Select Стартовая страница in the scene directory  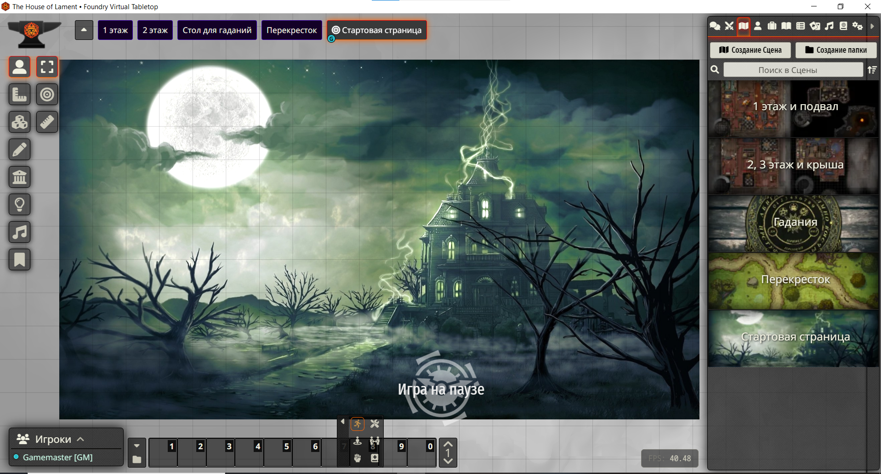tap(793, 338)
